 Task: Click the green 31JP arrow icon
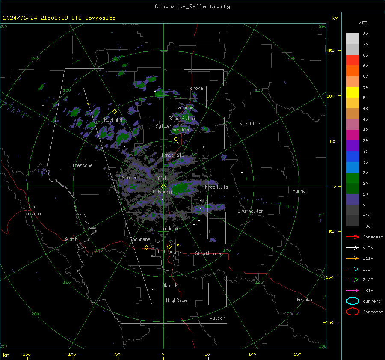pyautogui.click(x=352, y=280)
